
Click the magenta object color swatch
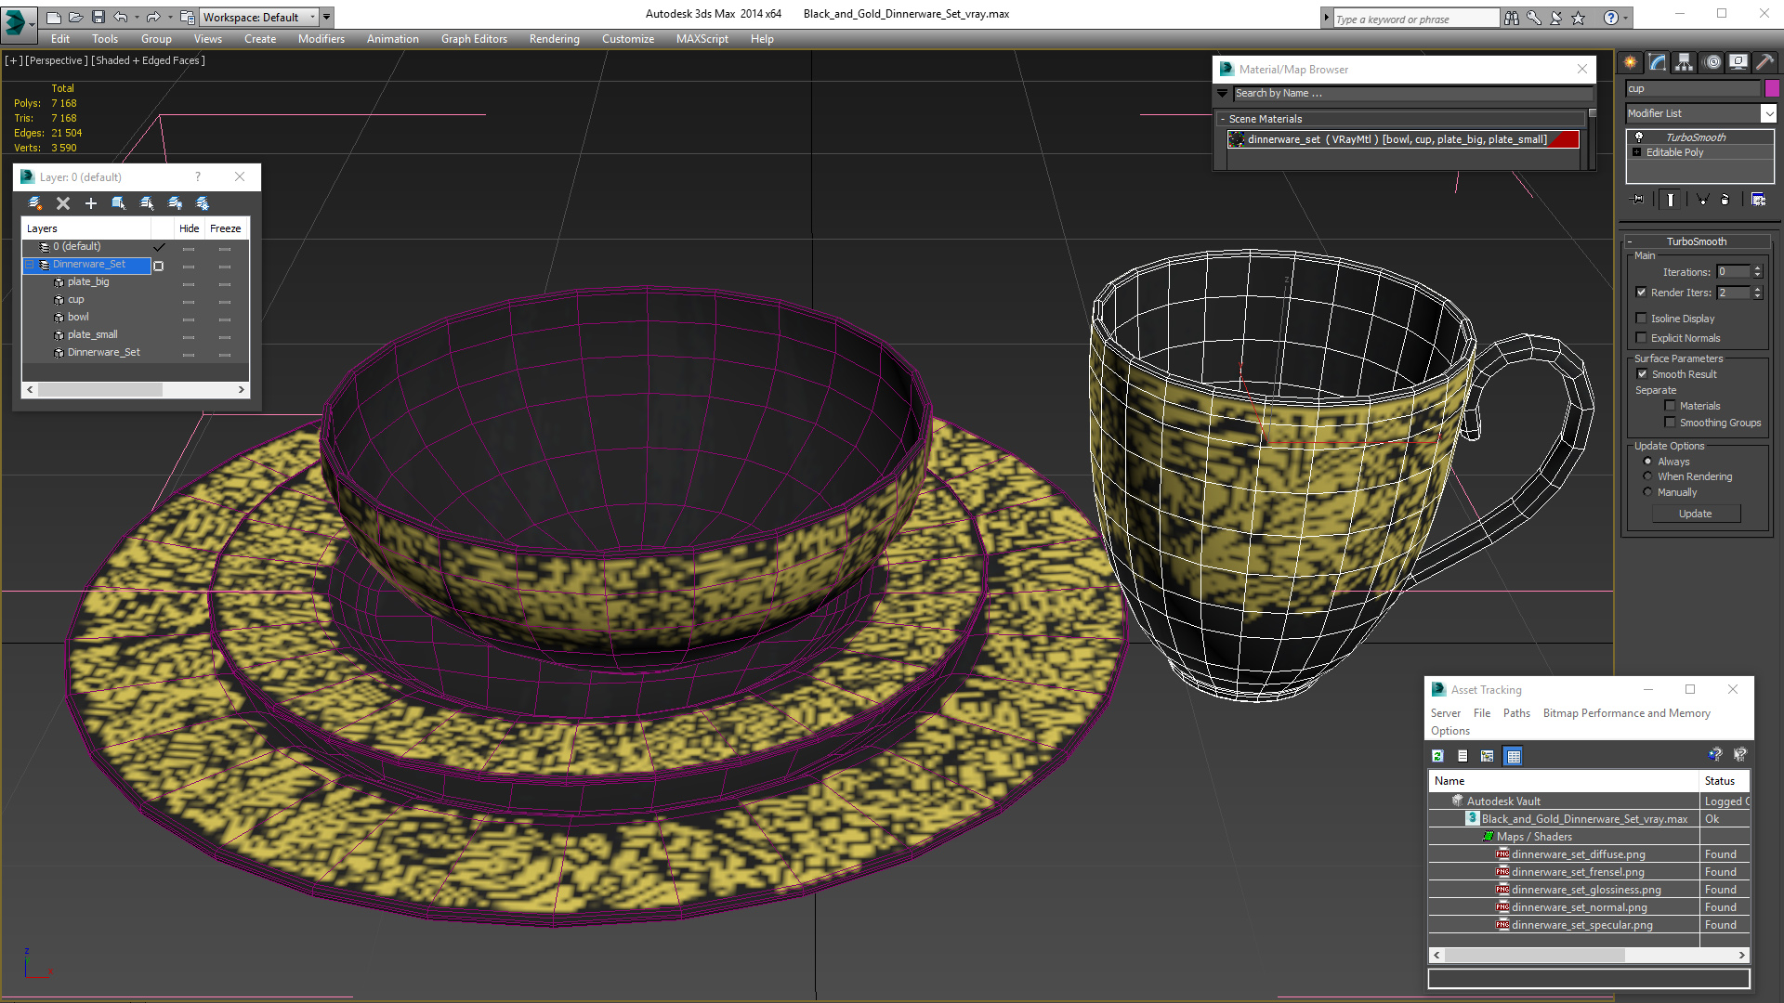[x=1772, y=88]
